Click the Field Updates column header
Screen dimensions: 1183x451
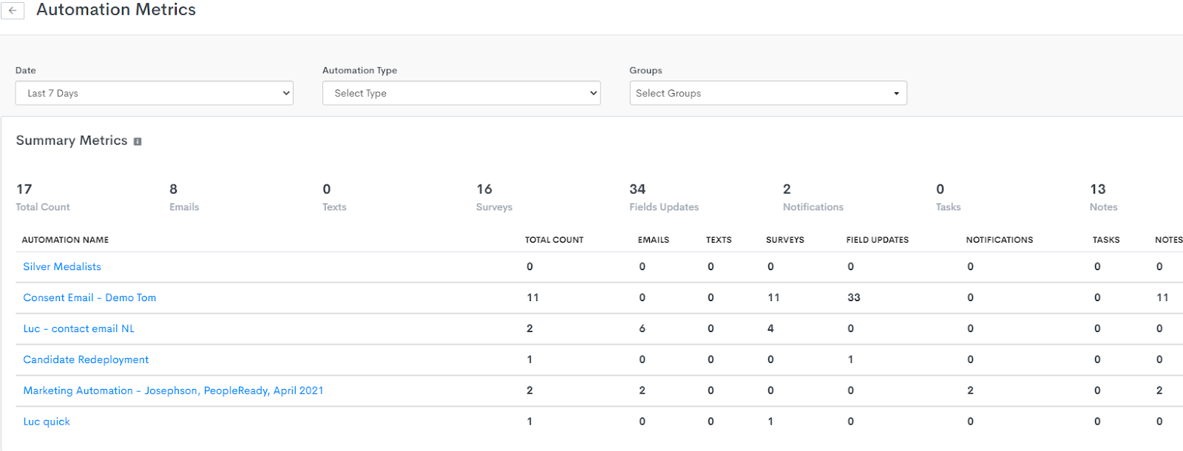(x=877, y=240)
